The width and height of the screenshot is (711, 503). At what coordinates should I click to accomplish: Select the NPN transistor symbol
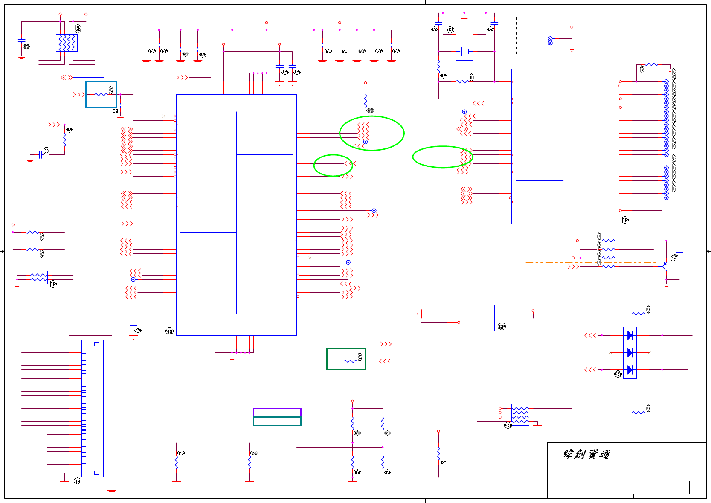tap(664, 266)
